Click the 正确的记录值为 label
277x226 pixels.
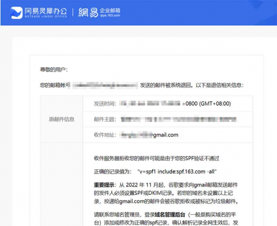[x=113, y=172]
